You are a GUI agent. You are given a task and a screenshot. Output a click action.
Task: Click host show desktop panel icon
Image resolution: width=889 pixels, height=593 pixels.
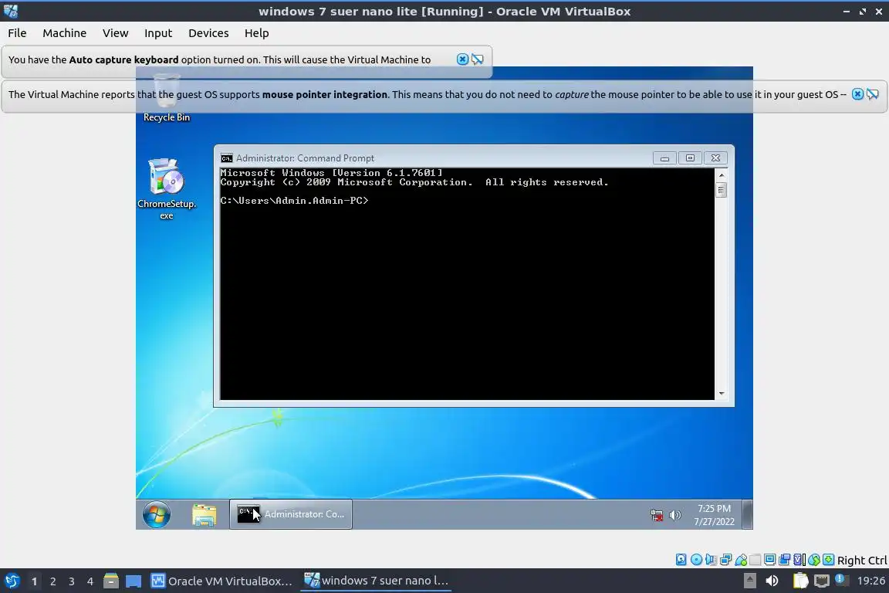[134, 581]
